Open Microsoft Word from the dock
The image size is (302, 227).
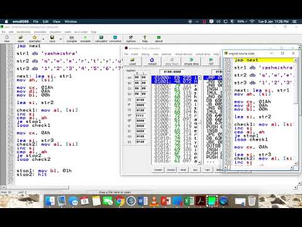(142, 201)
